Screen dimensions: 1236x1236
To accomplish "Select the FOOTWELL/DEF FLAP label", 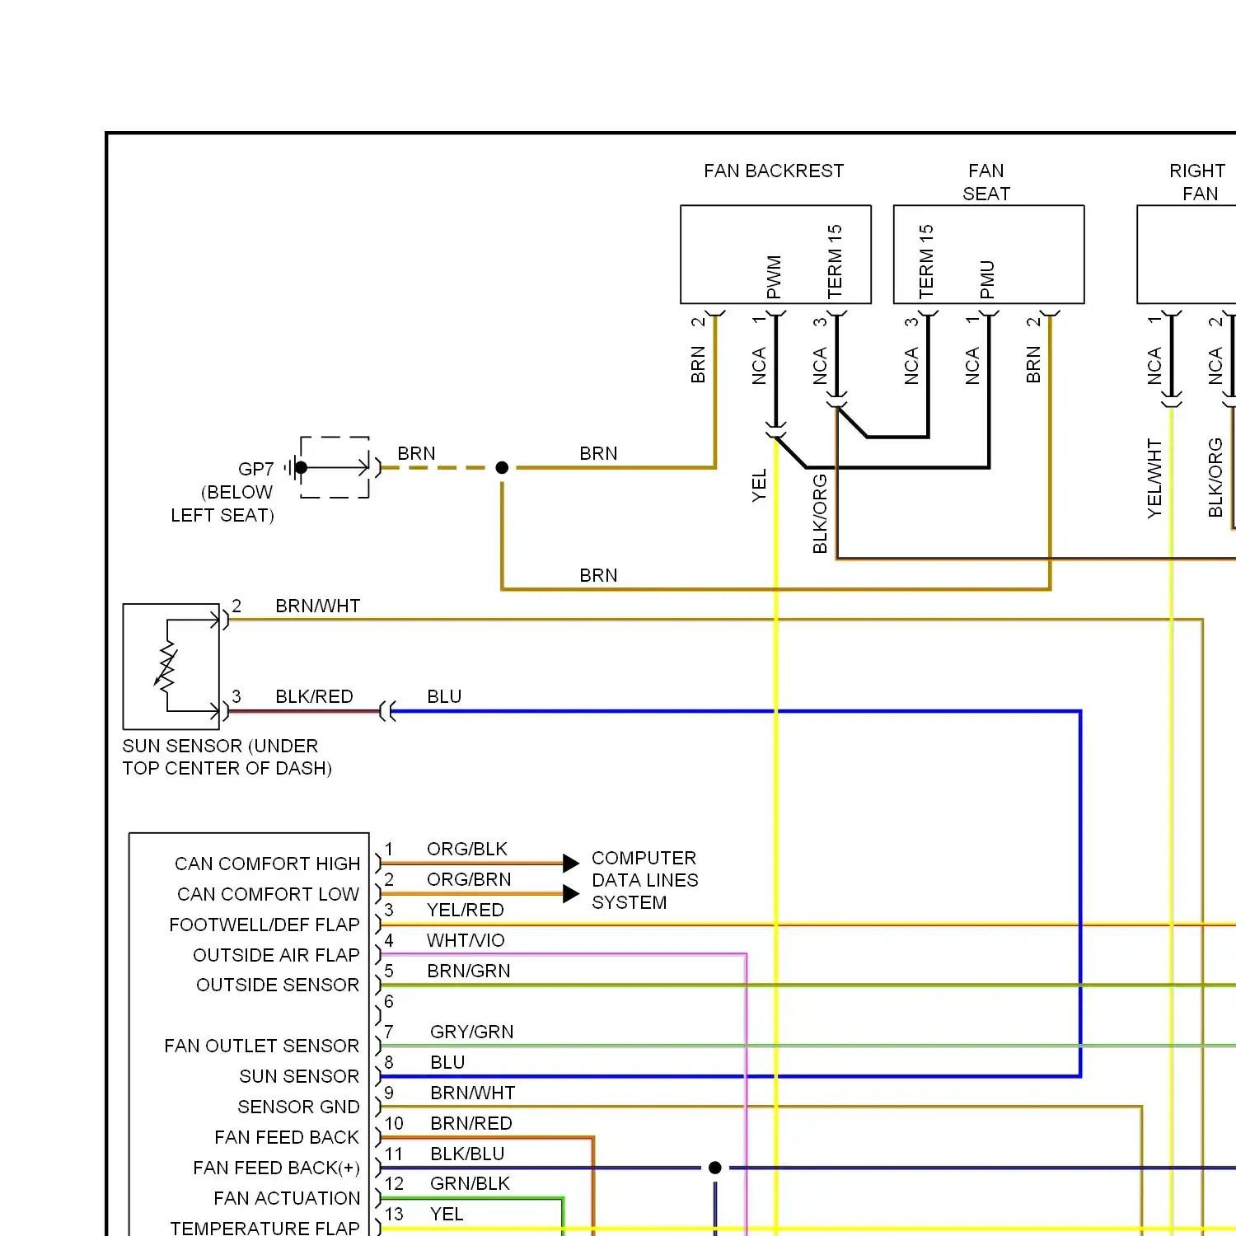I will (x=265, y=925).
